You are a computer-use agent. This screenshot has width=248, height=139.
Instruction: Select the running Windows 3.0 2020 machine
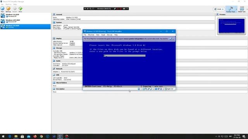click(x=25, y=26)
